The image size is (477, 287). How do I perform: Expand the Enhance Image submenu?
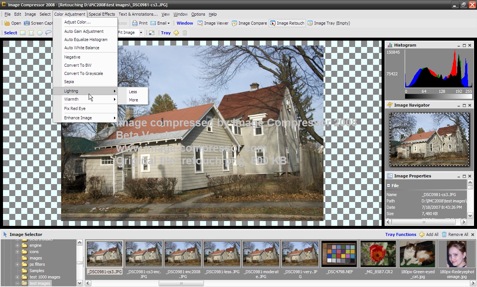click(x=85, y=118)
